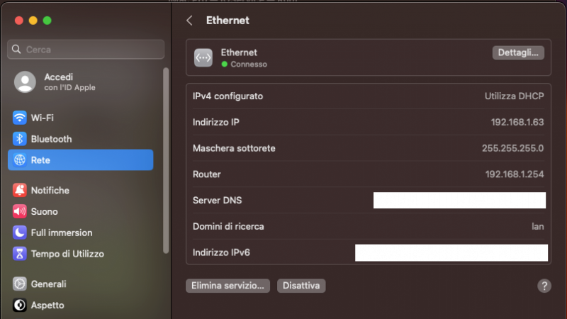The width and height of the screenshot is (567, 319).
Task: Click the Generali gear icon
Action: (x=19, y=284)
